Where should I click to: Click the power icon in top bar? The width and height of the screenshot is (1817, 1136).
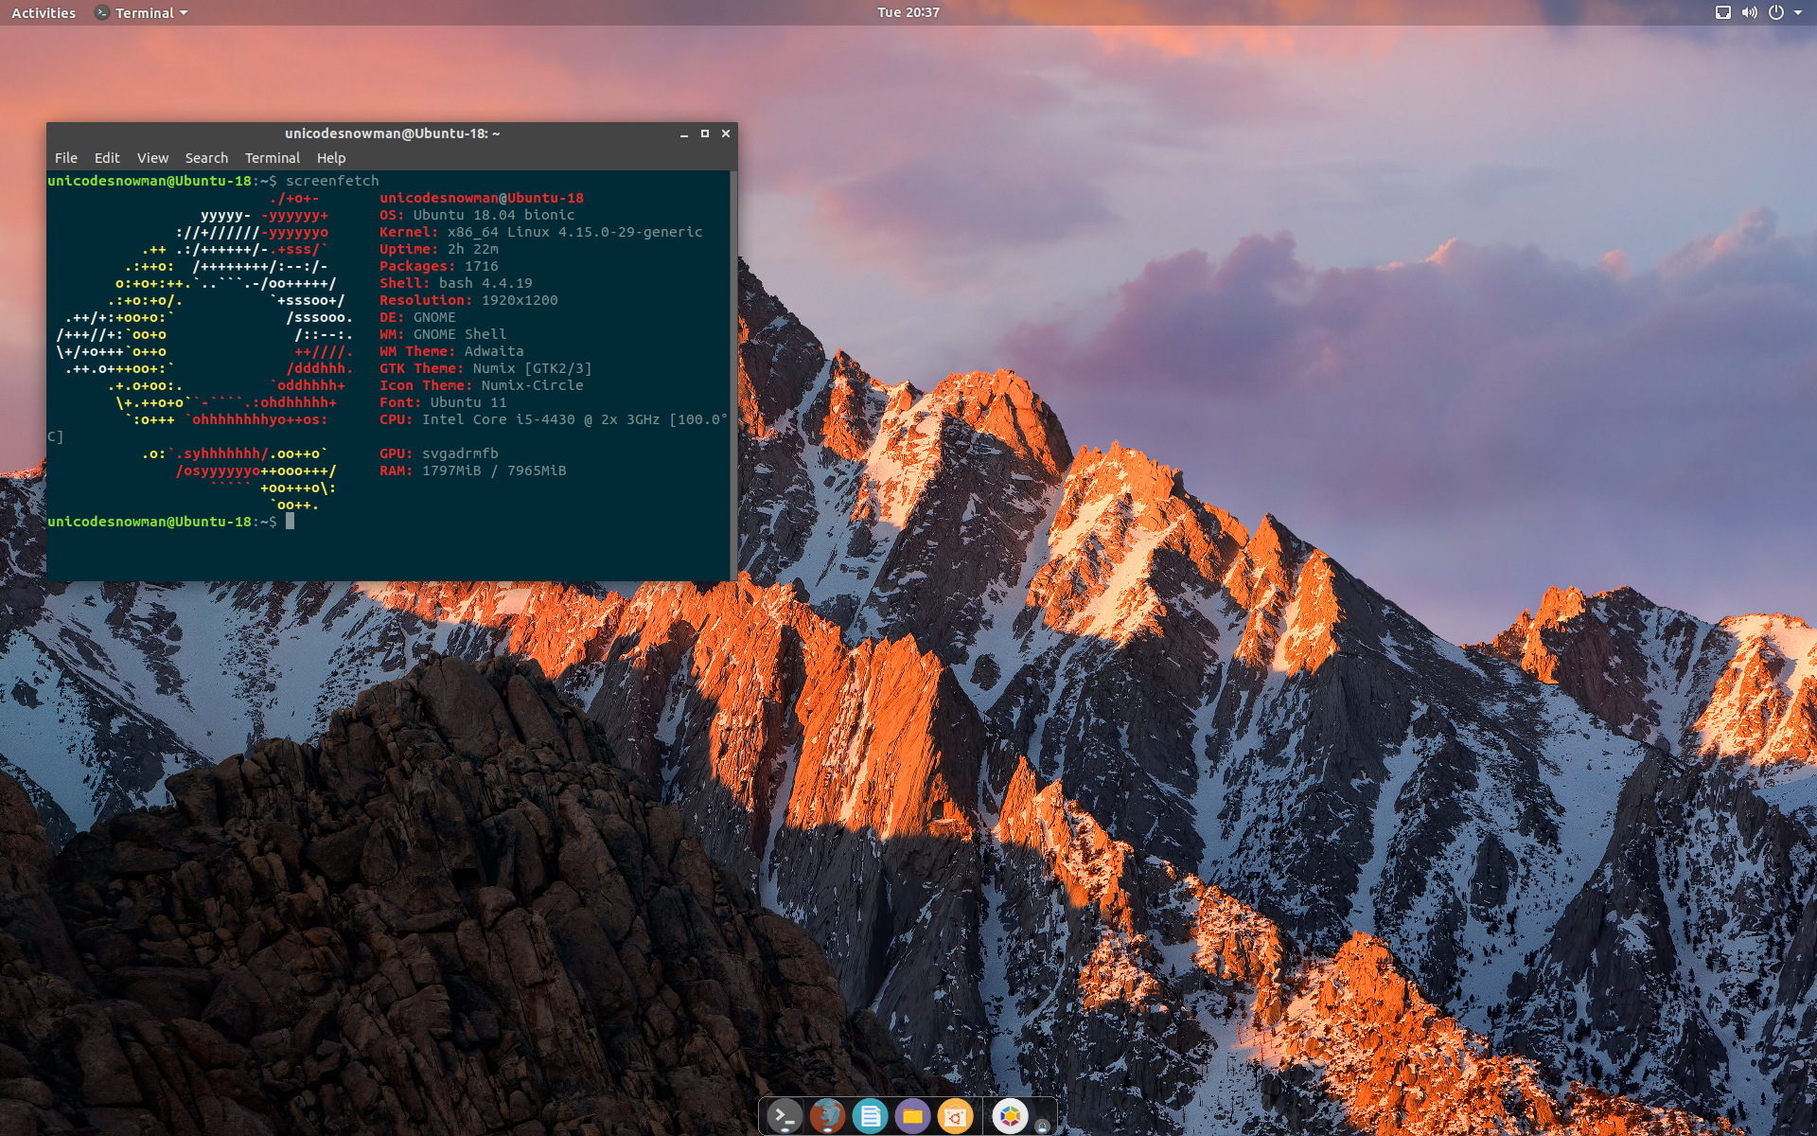tap(1776, 12)
